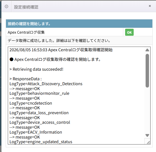156x152 pixels.
Task: Click the log scrollbar up arrow
Action: click(x=147, y=50)
